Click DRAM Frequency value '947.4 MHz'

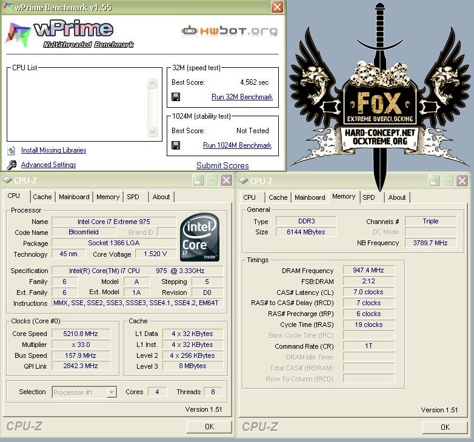[369, 270]
